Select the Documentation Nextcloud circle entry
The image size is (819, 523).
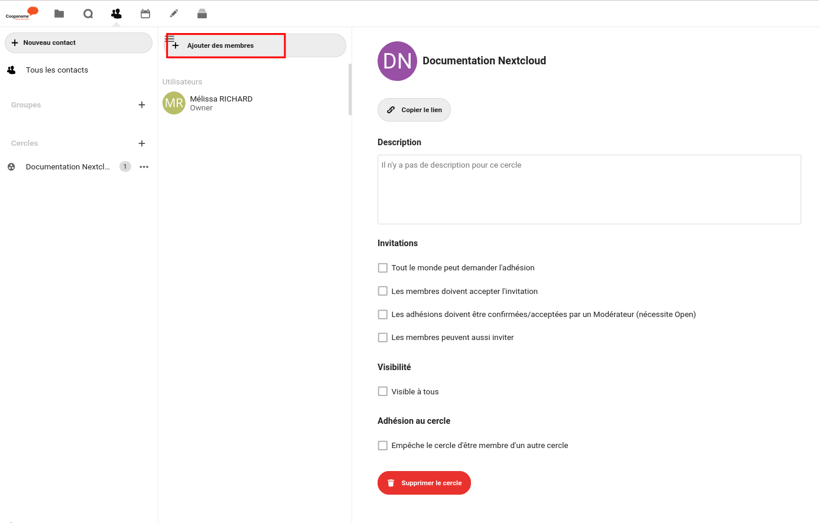click(67, 167)
